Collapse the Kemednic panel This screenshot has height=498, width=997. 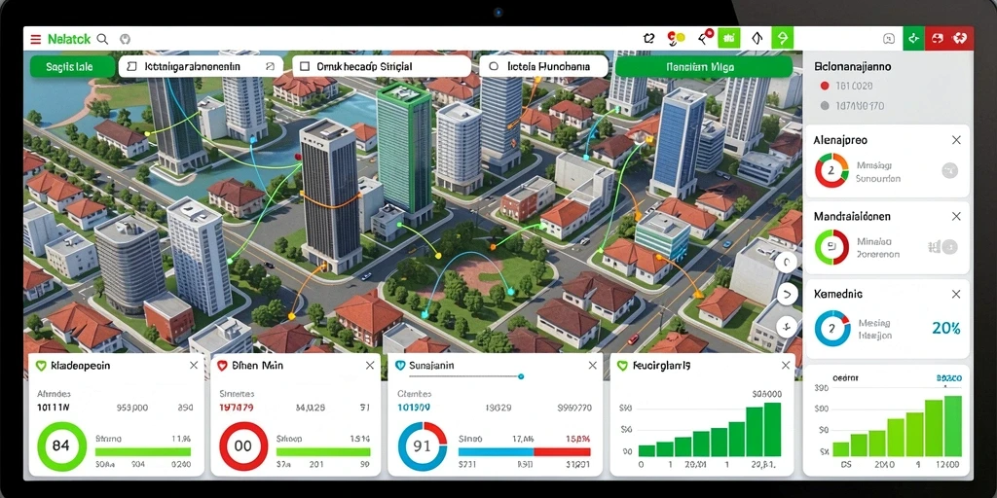tap(956, 294)
